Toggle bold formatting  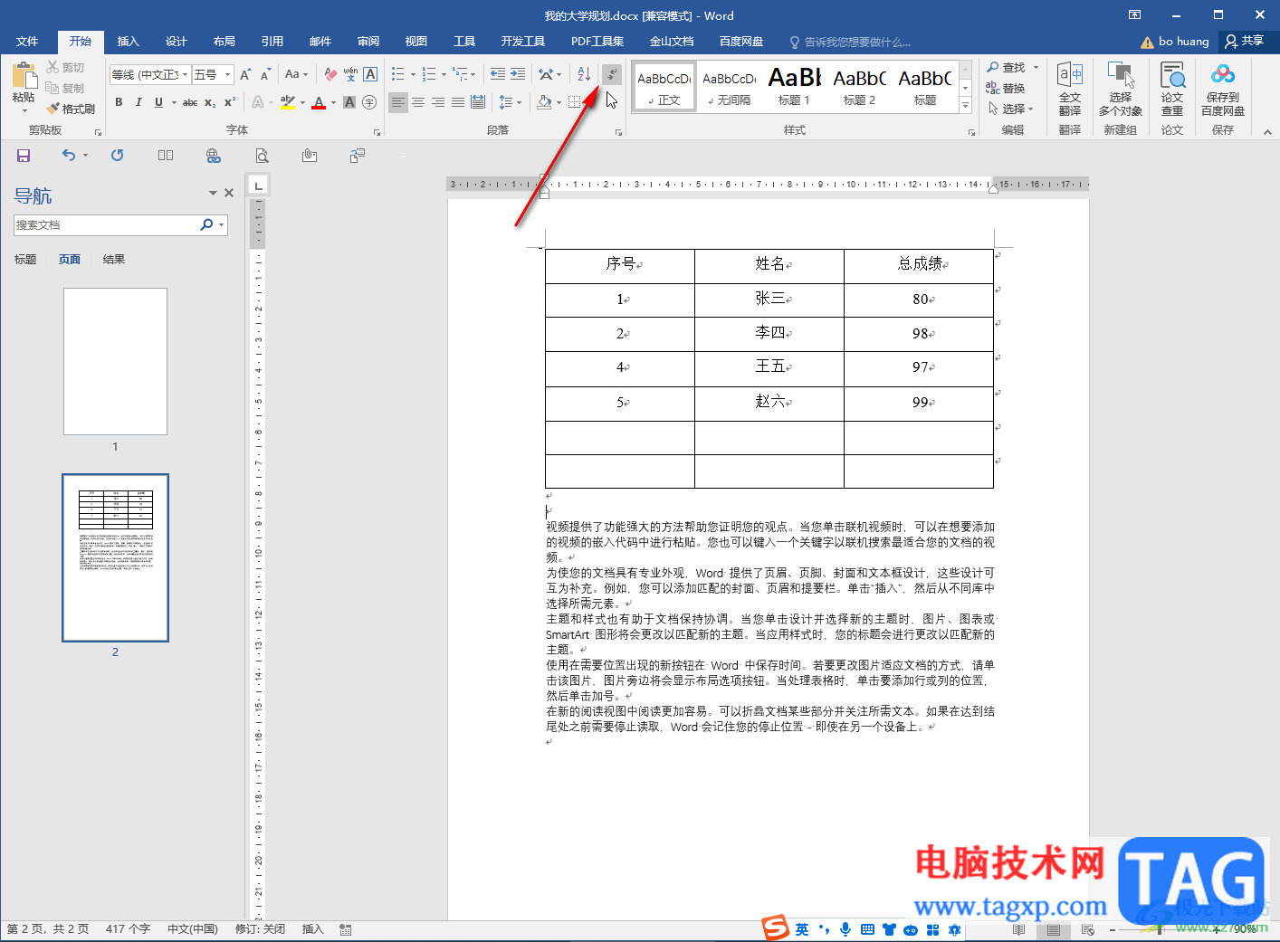[x=119, y=103]
